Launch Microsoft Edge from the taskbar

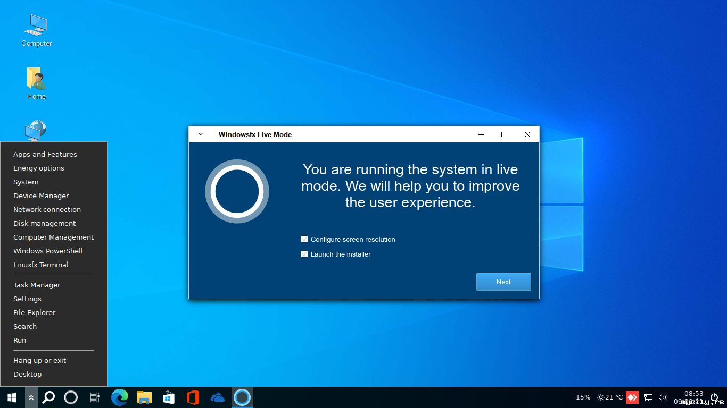tap(119, 397)
